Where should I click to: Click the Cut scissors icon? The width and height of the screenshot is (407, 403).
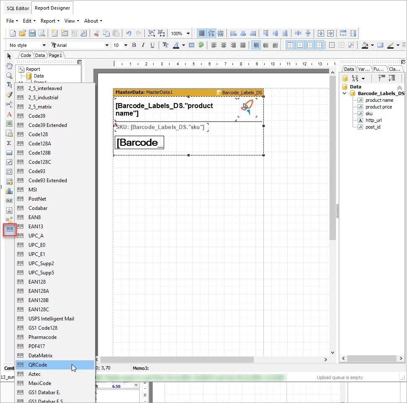[96, 34]
